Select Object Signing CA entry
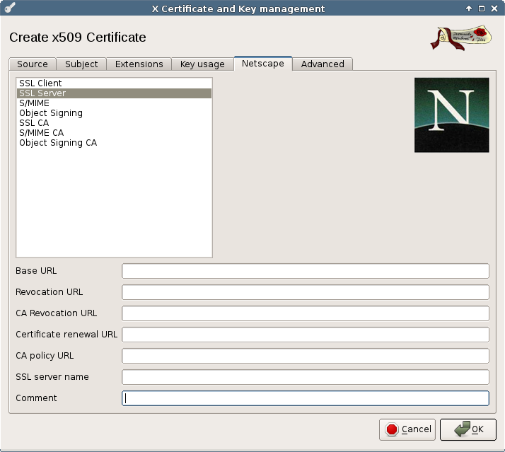505x452 pixels. coord(114,143)
